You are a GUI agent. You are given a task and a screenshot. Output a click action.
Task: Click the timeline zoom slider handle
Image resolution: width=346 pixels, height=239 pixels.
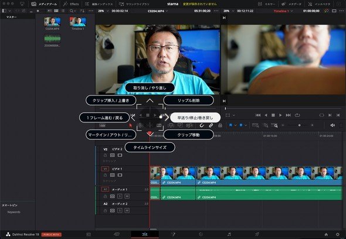coord(299,125)
